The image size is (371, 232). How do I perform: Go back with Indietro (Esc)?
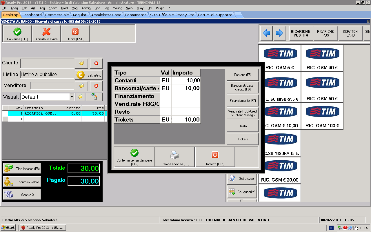(215, 157)
